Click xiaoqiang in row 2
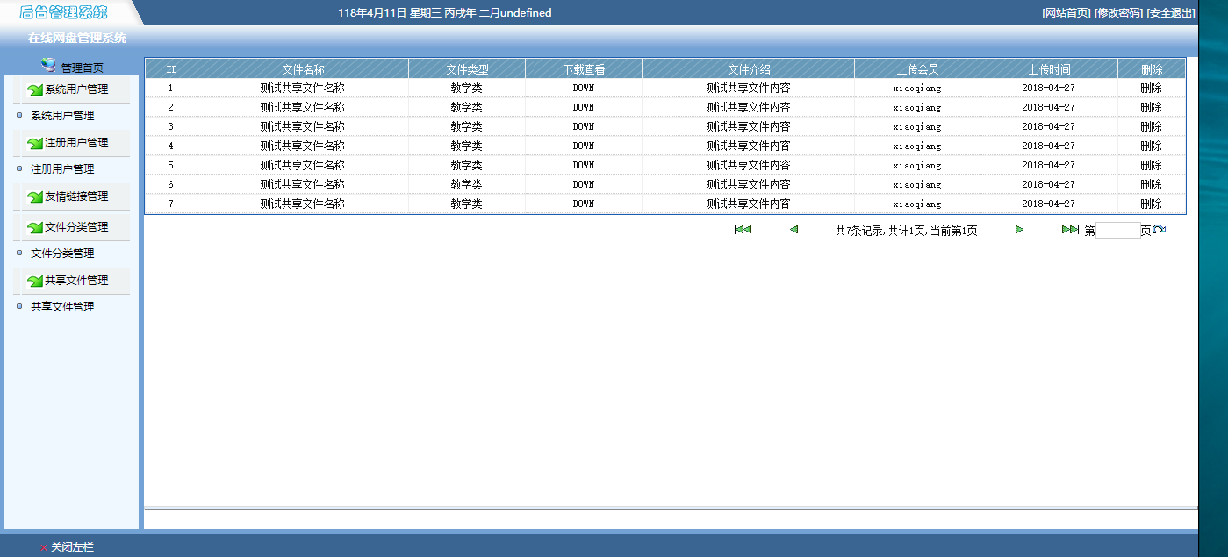 (917, 108)
